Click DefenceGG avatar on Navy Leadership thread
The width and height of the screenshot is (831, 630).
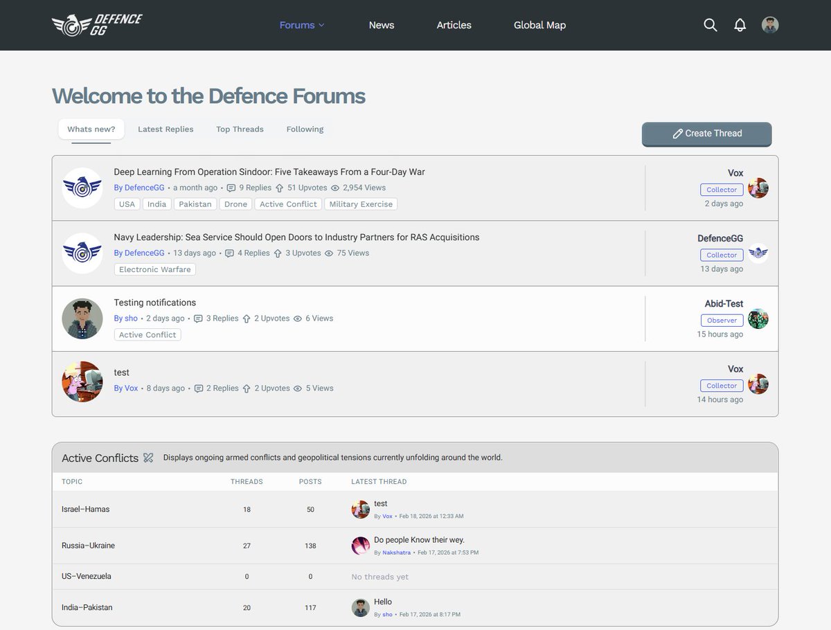(x=82, y=253)
